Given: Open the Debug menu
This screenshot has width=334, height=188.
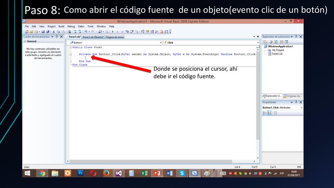Looking at the screenshot, I should [71, 26].
